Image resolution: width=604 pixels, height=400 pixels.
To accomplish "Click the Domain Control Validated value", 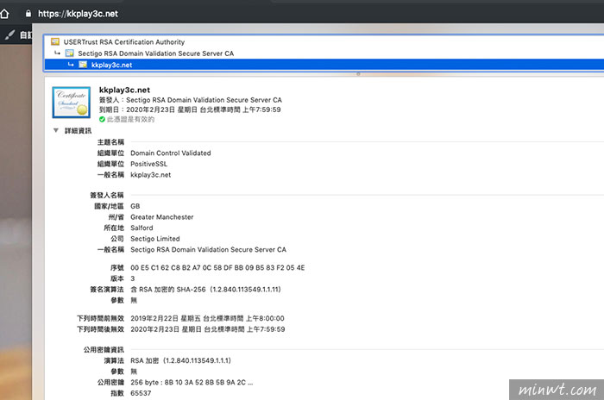I will [170, 153].
